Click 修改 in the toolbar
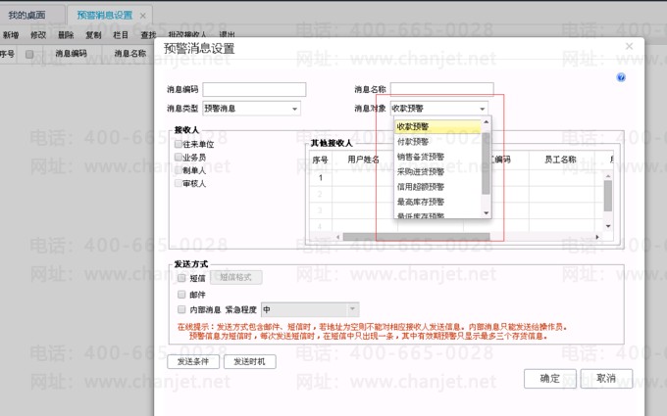 (x=38, y=35)
